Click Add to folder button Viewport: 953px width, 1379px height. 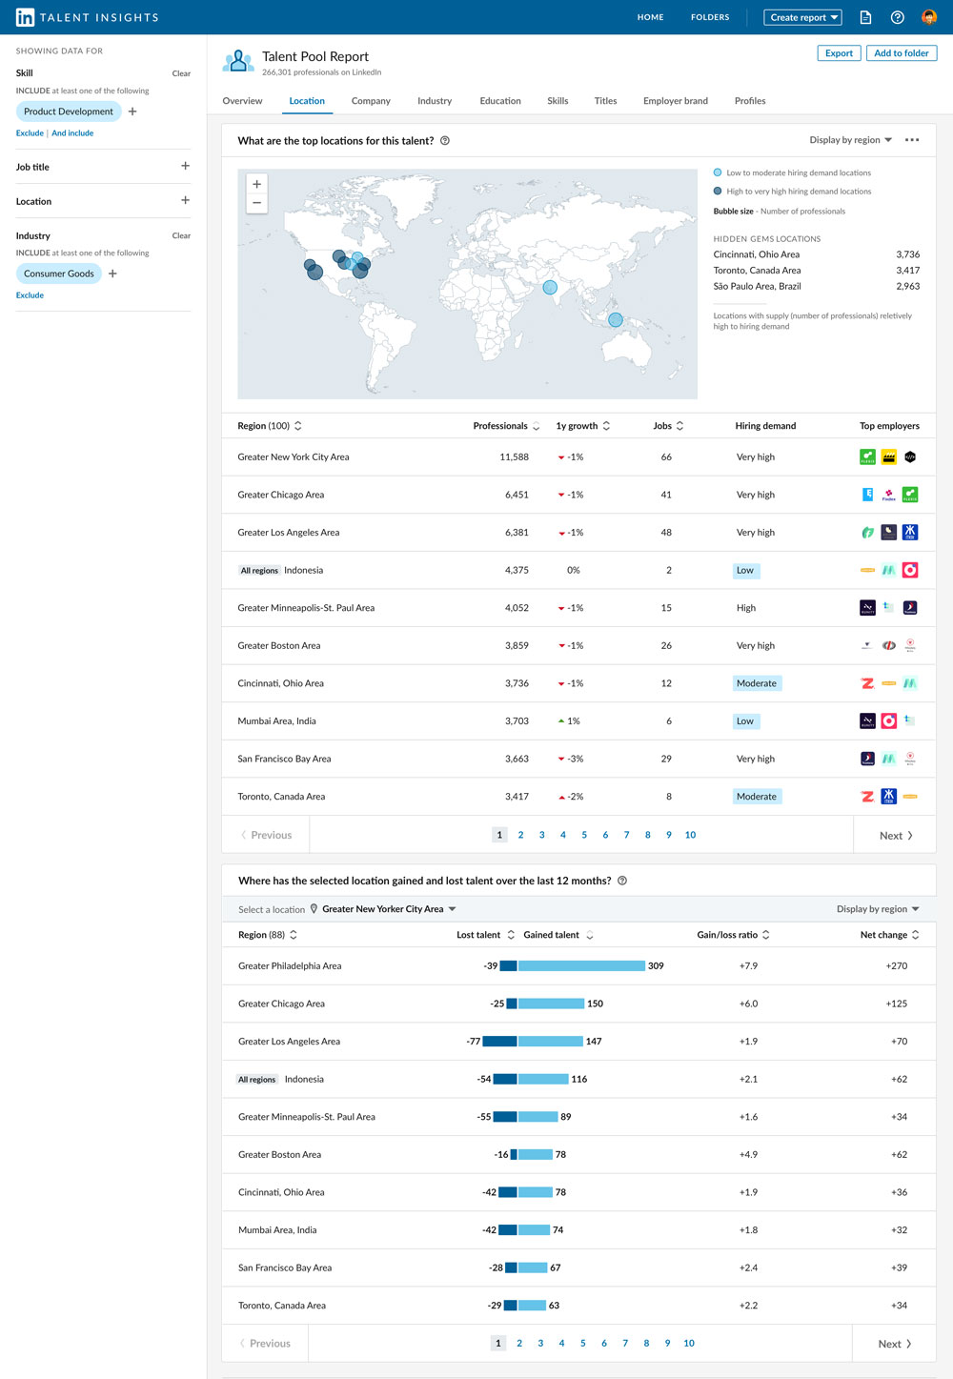[902, 53]
